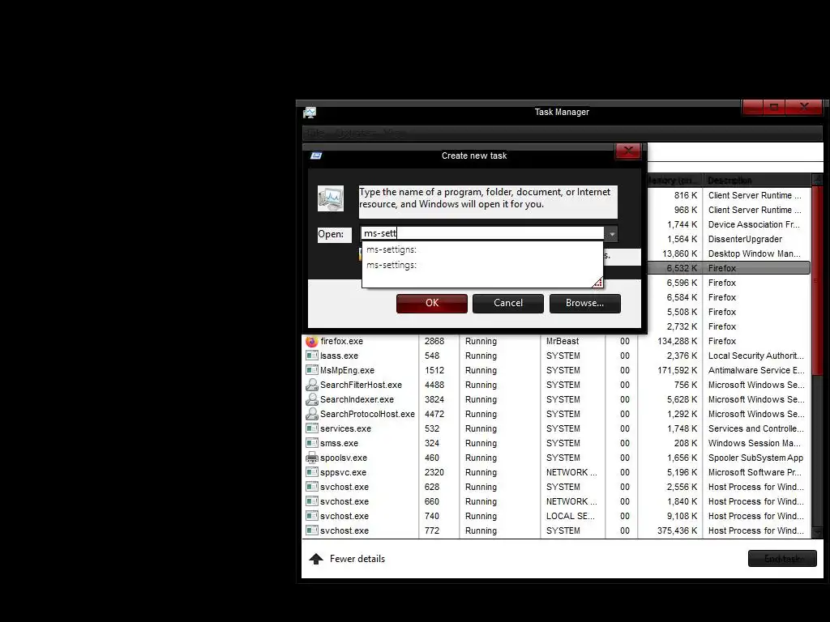Image resolution: width=830 pixels, height=622 pixels.
Task: Click the Services and Controlle... description
Action: [x=756, y=428]
